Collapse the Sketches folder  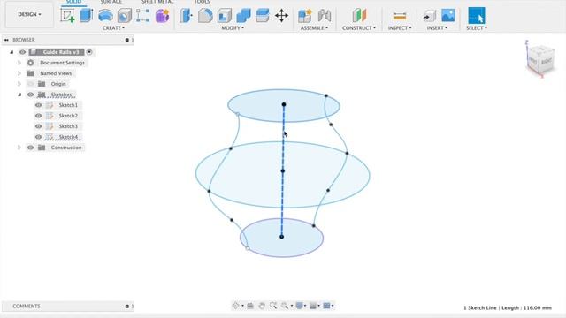pos(19,95)
